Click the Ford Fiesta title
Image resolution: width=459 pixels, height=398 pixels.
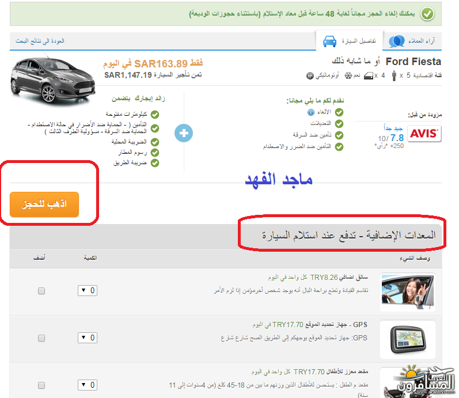pyautogui.click(x=414, y=62)
